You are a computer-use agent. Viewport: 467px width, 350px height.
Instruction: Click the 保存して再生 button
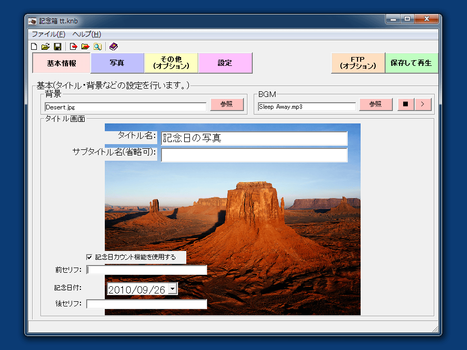[411, 63]
